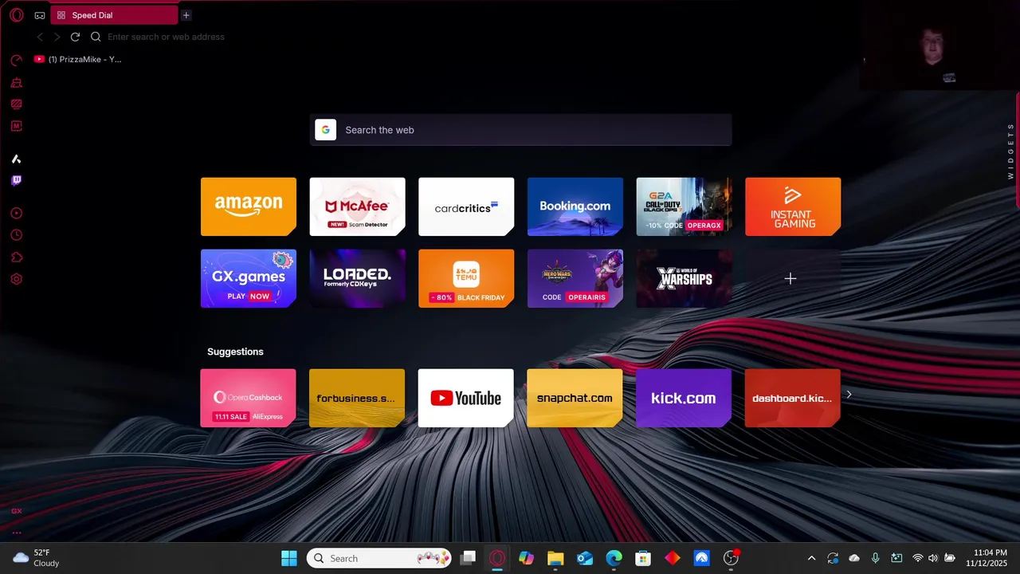This screenshot has width=1020, height=574.
Task: Open the GX.games tile
Action: click(249, 278)
